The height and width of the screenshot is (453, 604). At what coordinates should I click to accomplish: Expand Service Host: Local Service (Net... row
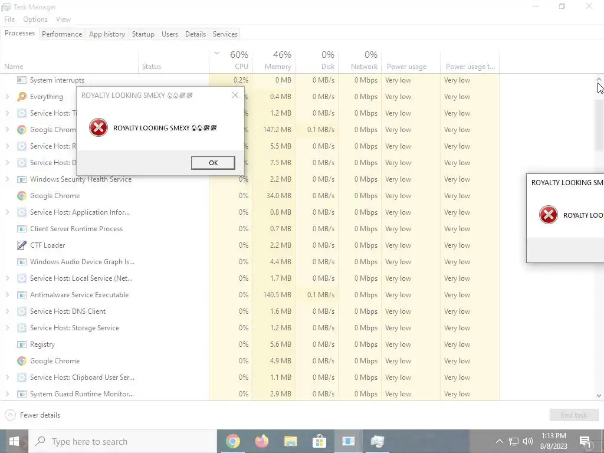7,278
